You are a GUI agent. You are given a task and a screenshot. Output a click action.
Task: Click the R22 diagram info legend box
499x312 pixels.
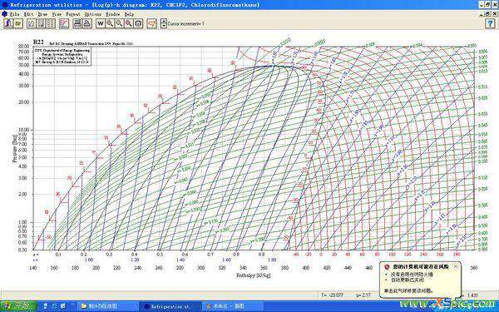(x=62, y=57)
